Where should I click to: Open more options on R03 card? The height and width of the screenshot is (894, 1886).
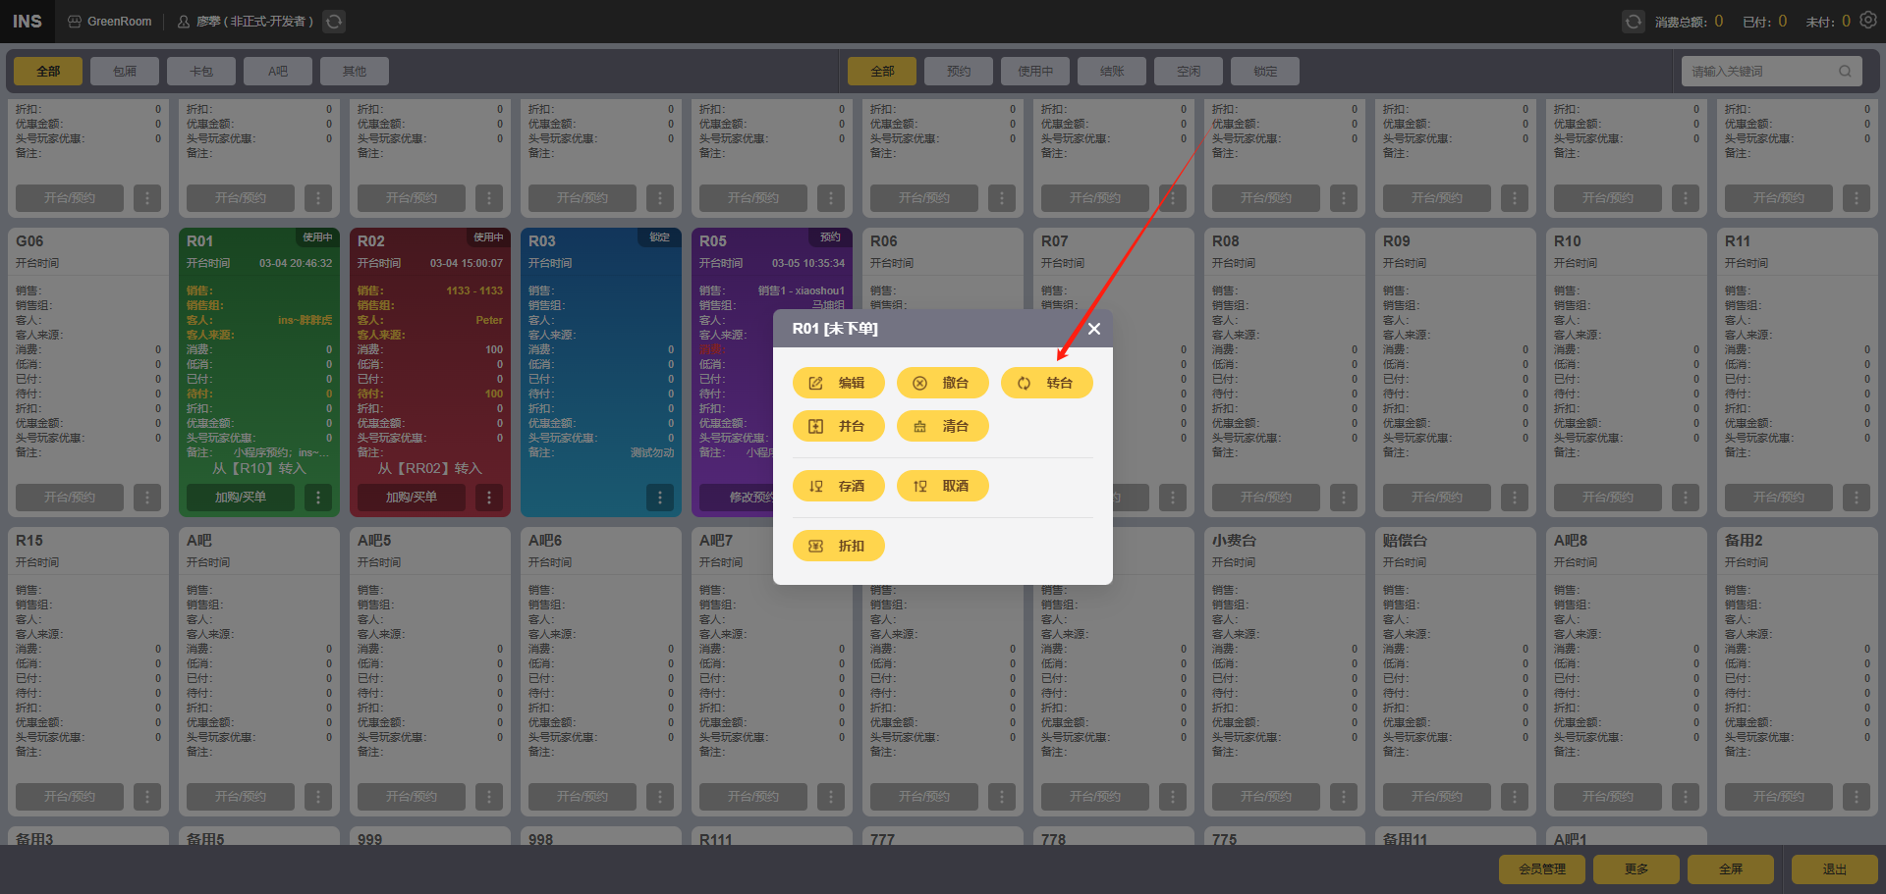[x=660, y=498]
